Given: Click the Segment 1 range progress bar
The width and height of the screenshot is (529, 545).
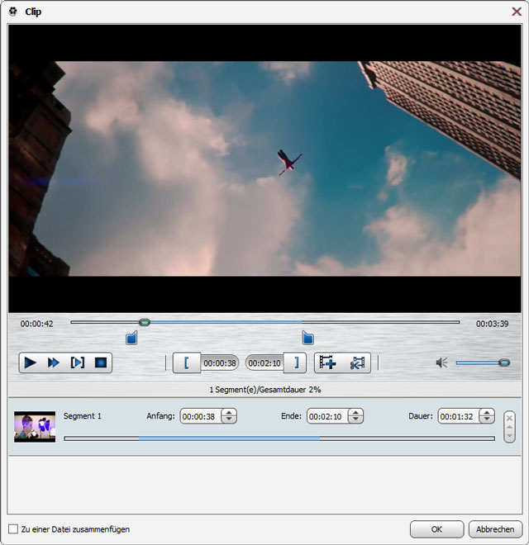Looking at the screenshot, I should click(x=279, y=438).
